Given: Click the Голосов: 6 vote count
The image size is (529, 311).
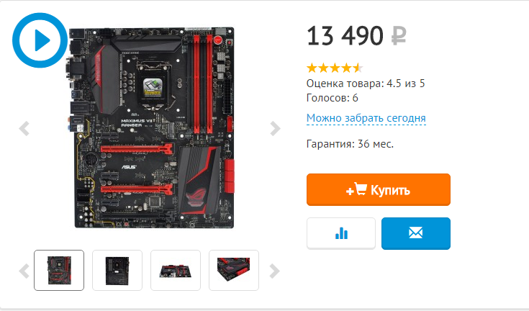Looking at the screenshot, I should (332, 98).
